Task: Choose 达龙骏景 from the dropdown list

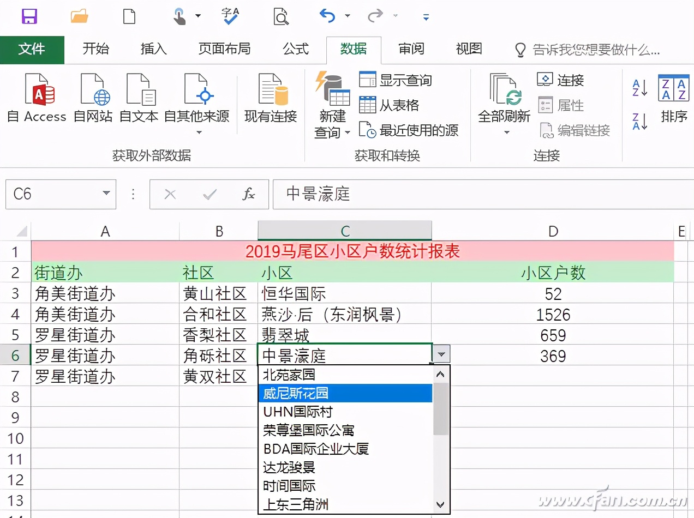Action: click(x=345, y=467)
